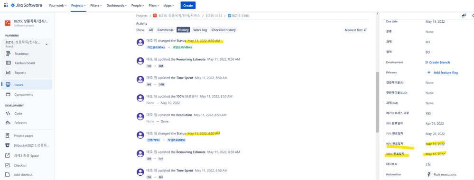Image resolution: width=474 pixels, height=180 pixels.
Task: Click Add shortcut in the sidebar
Action: [23, 175]
